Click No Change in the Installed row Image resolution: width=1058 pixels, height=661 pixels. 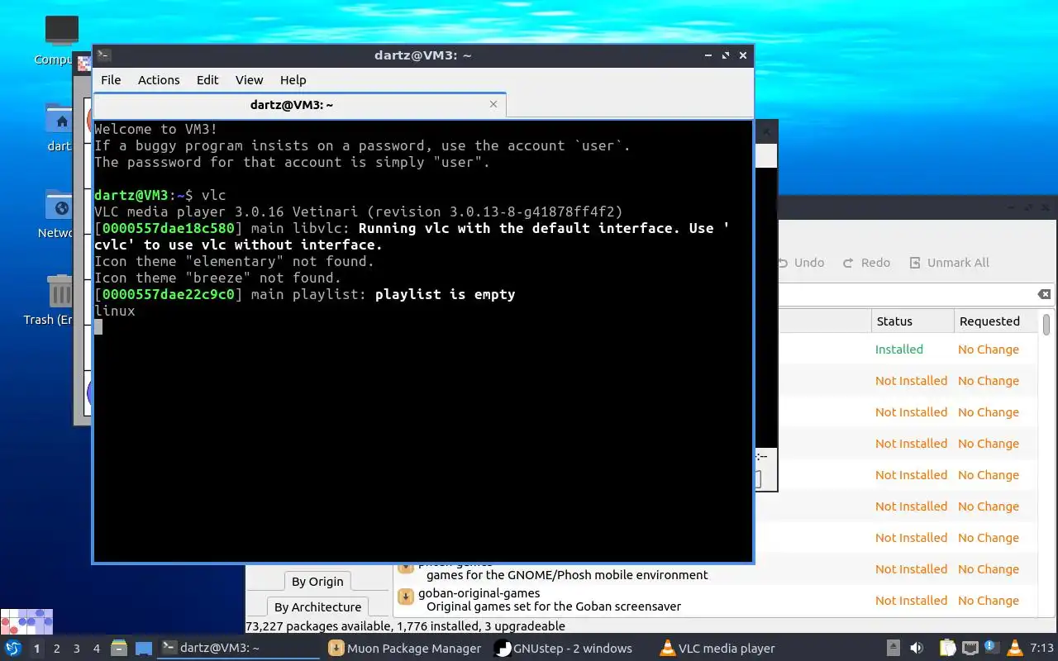[988, 350]
